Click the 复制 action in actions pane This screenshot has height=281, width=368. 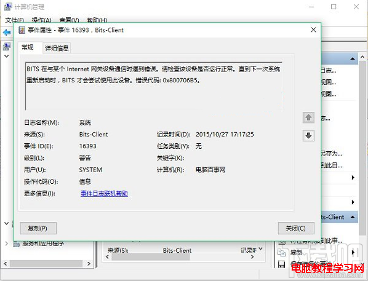pyautogui.click(x=297, y=252)
